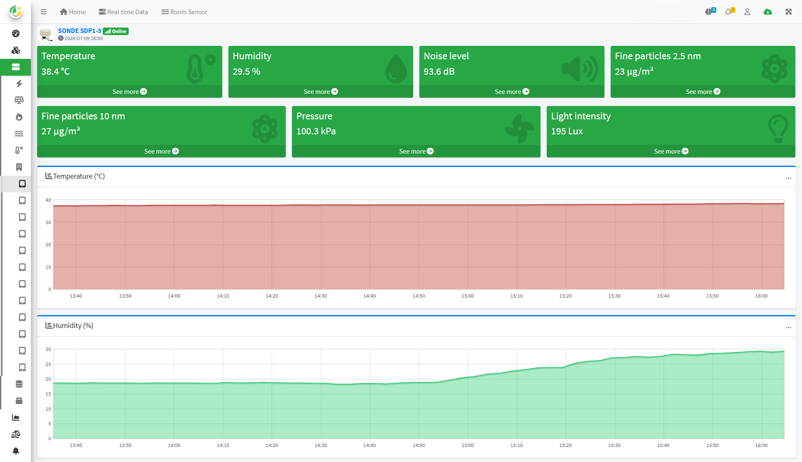
Task: Click the green cloud download icon
Action: point(768,12)
